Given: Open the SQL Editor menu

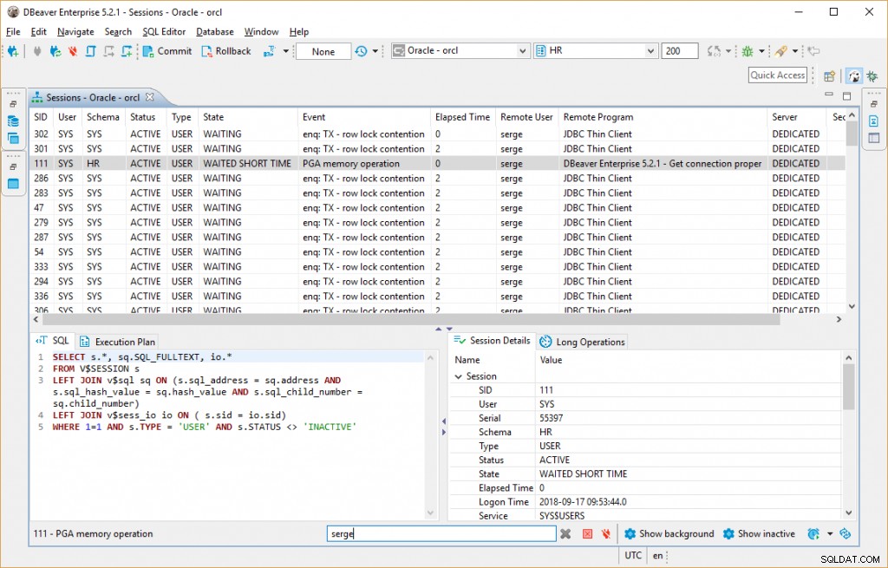Looking at the screenshot, I should tap(164, 32).
